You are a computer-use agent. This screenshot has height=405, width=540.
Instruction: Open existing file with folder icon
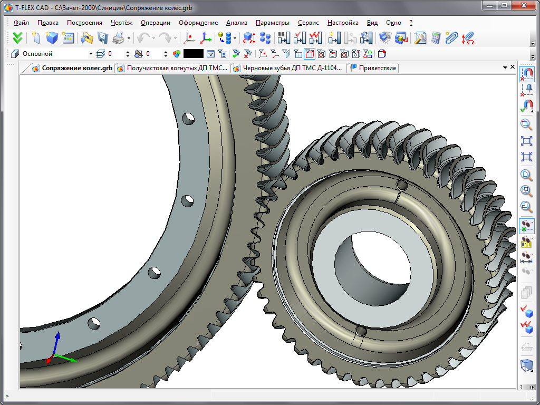87,38
